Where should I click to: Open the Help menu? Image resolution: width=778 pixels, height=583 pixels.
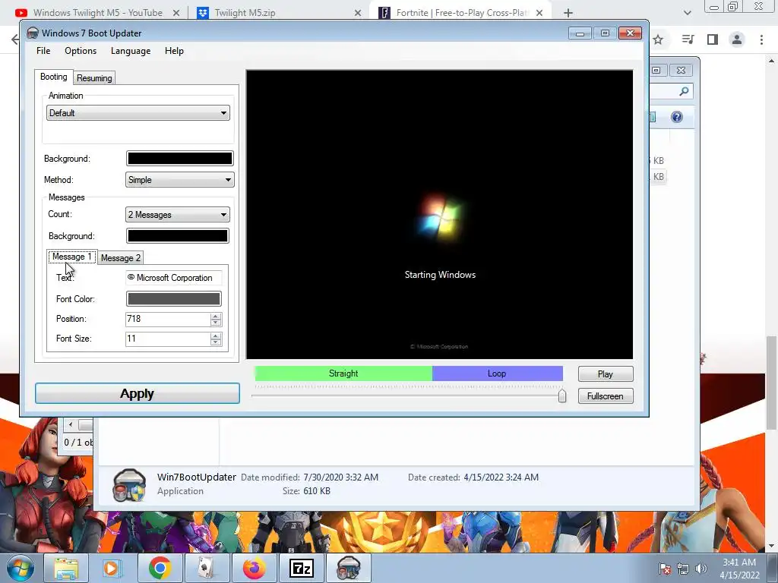(x=174, y=51)
